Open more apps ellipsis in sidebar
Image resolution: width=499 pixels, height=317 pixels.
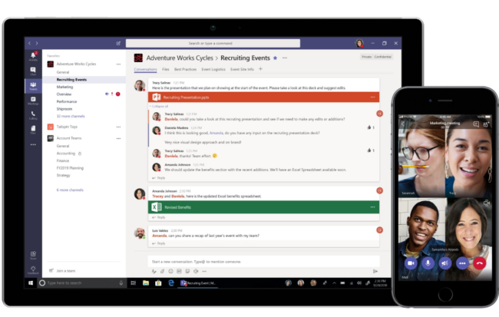[x=33, y=144]
